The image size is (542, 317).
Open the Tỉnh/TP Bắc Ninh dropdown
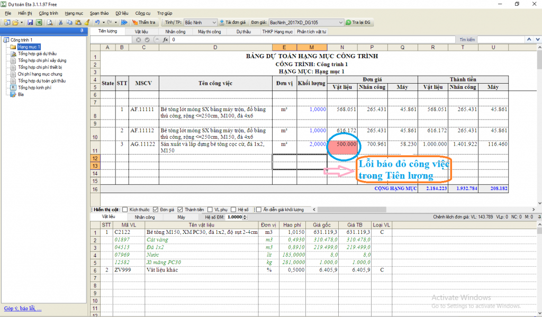coord(214,23)
